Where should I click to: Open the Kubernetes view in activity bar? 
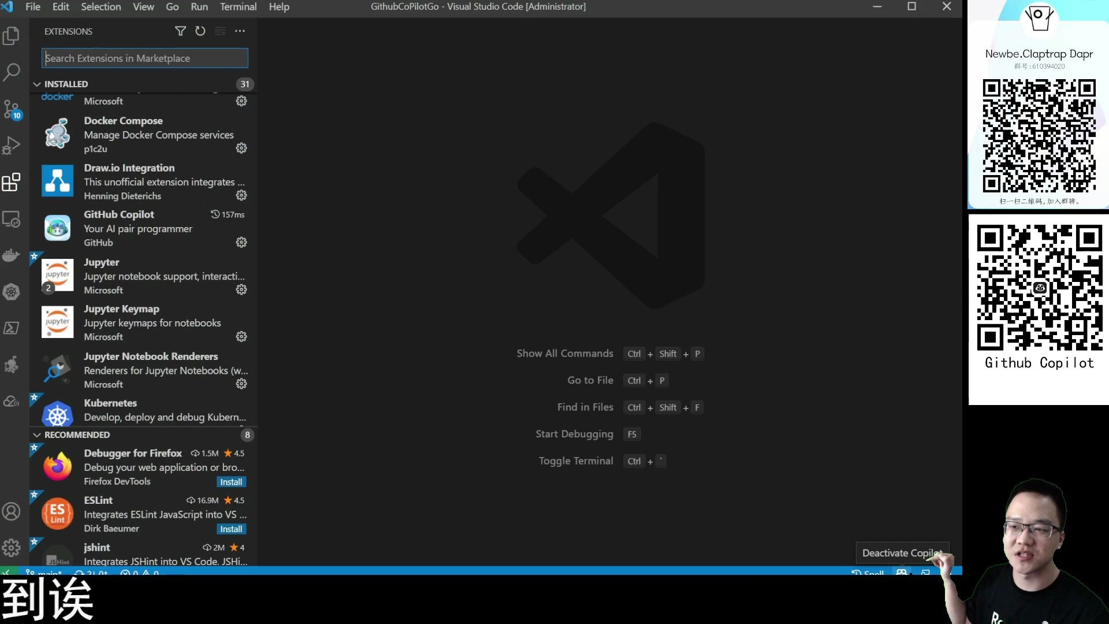click(x=12, y=292)
